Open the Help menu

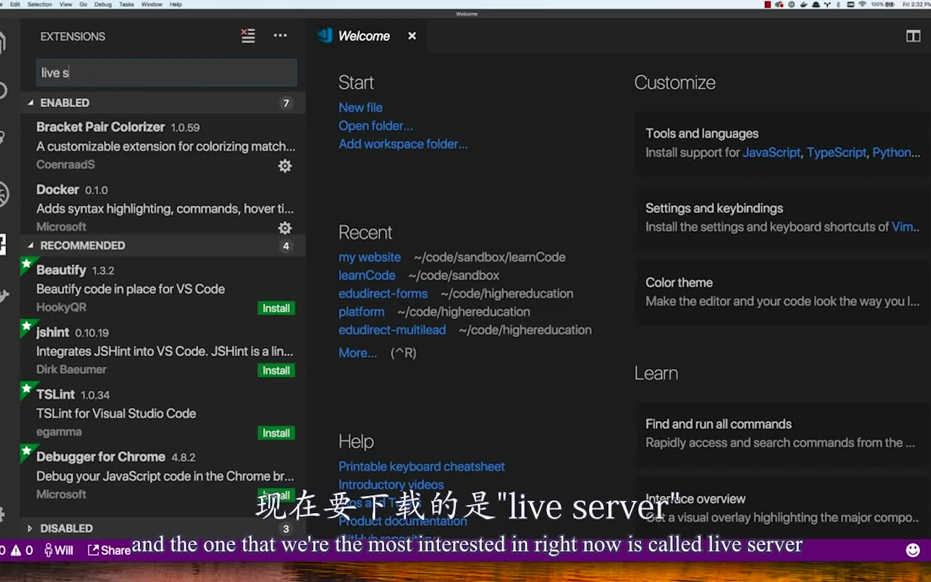176,4
